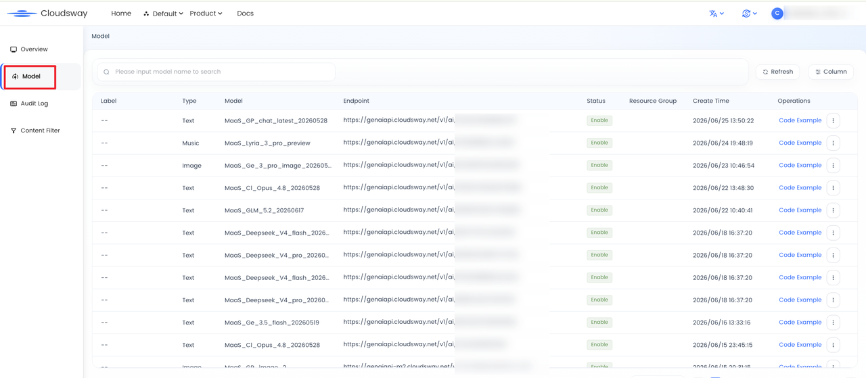Expand the Product dropdown menu
866x378 pixels.
point(206,14)
